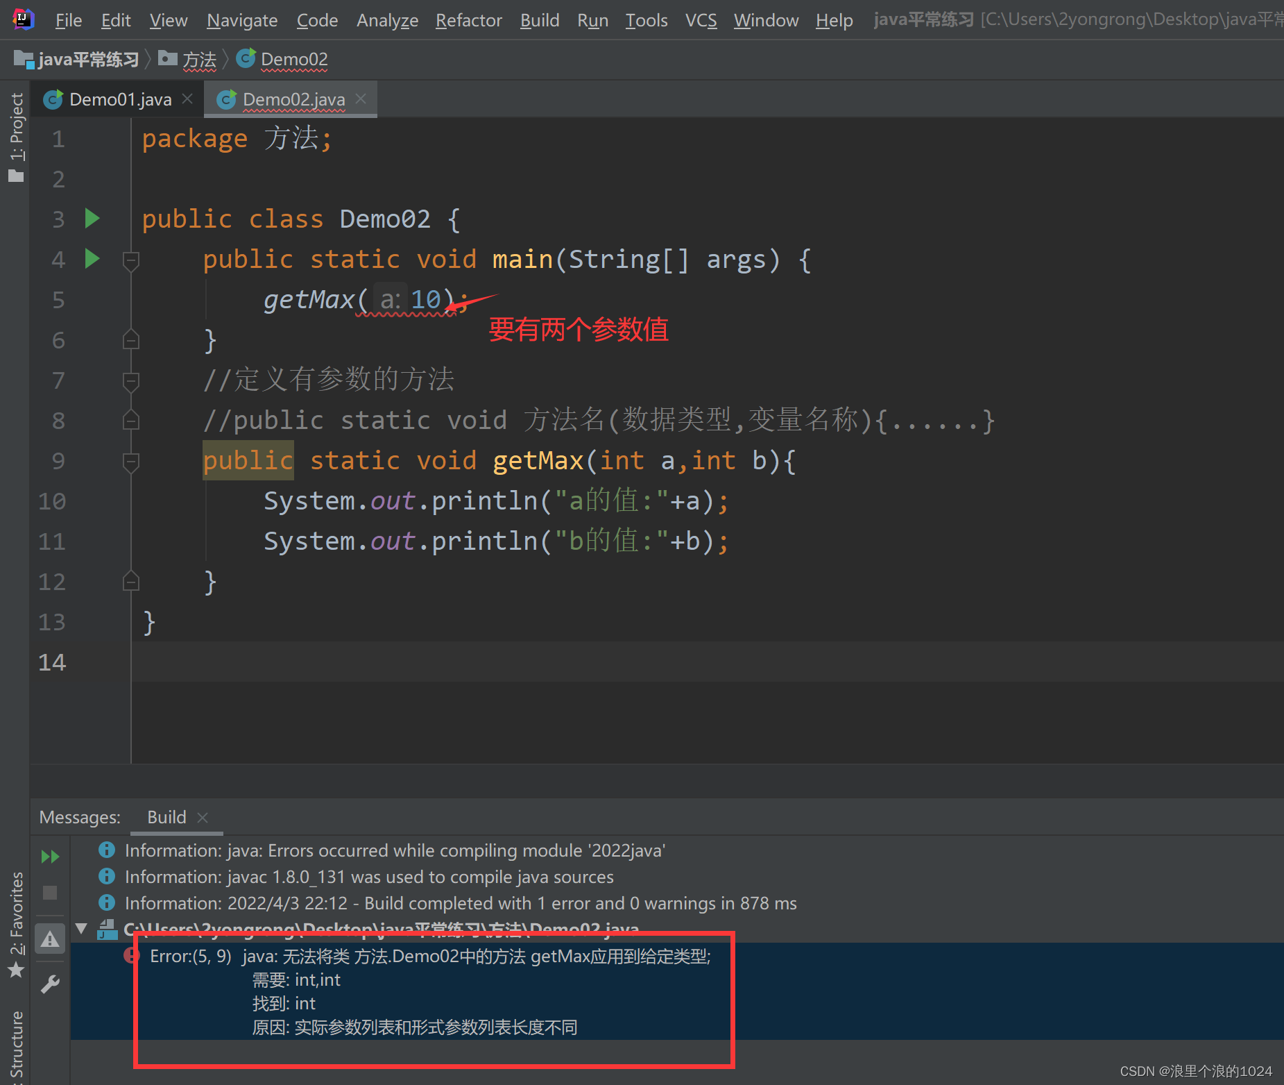Open build settings via the wrench icon

(x=49, y=984)
